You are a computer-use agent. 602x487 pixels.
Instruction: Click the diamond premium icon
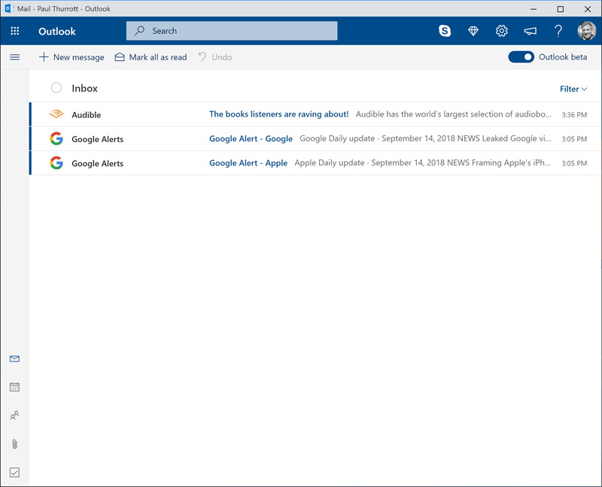473,31
